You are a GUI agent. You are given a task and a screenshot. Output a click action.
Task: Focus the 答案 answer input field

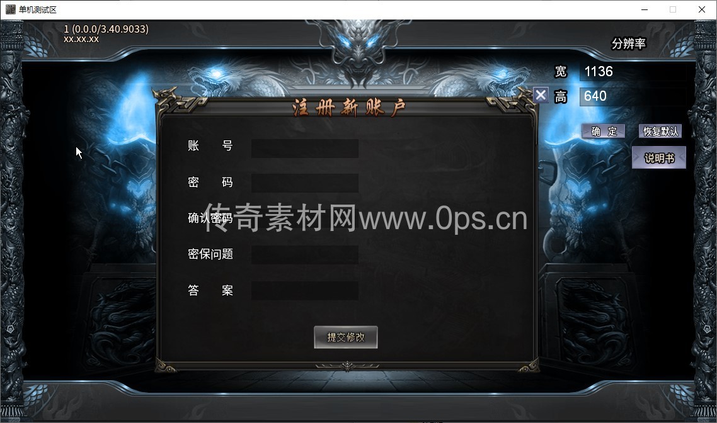(x=305, y=291)
